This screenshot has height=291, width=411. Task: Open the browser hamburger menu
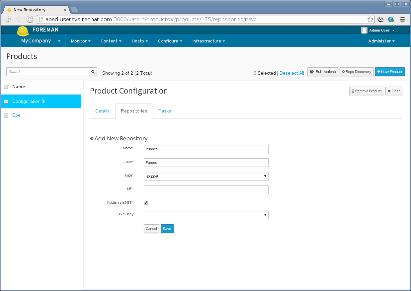click(402, 19)
